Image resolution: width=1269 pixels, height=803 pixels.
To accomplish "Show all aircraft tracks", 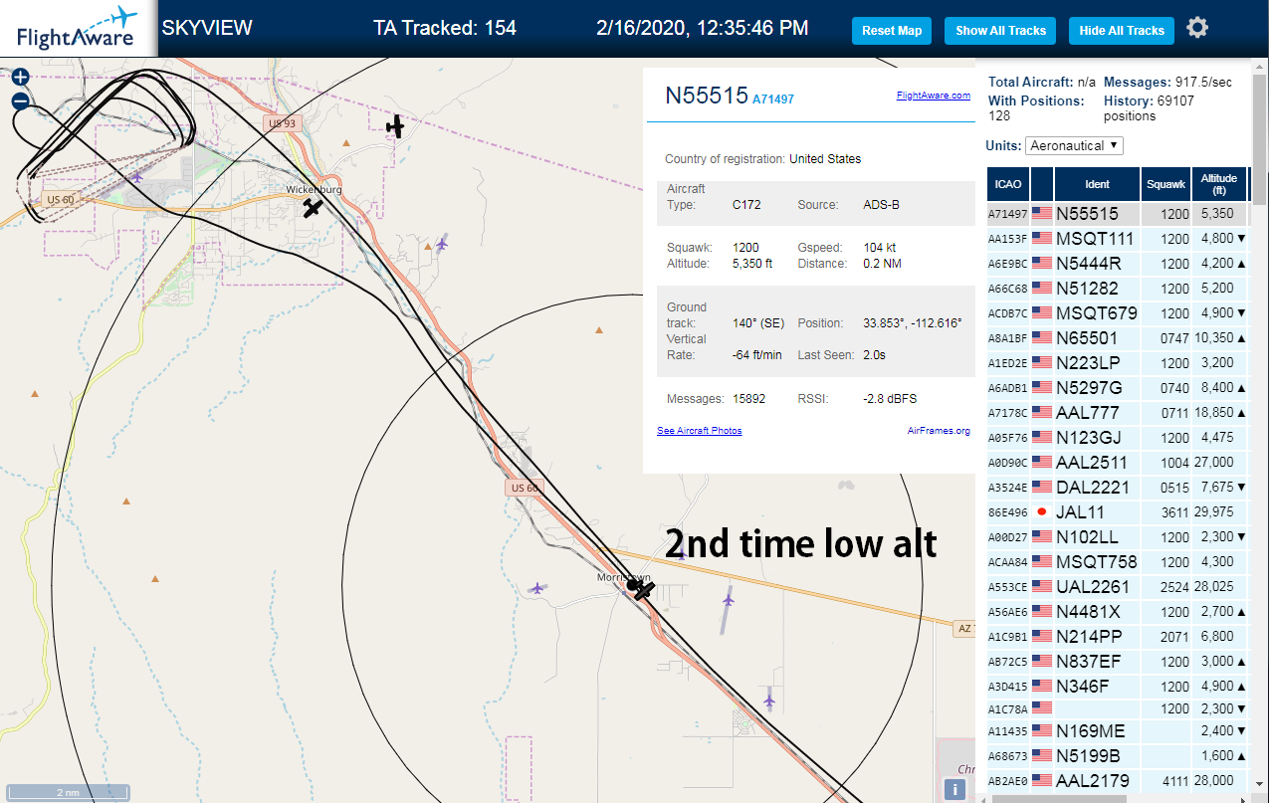I will click(1000, 30).
